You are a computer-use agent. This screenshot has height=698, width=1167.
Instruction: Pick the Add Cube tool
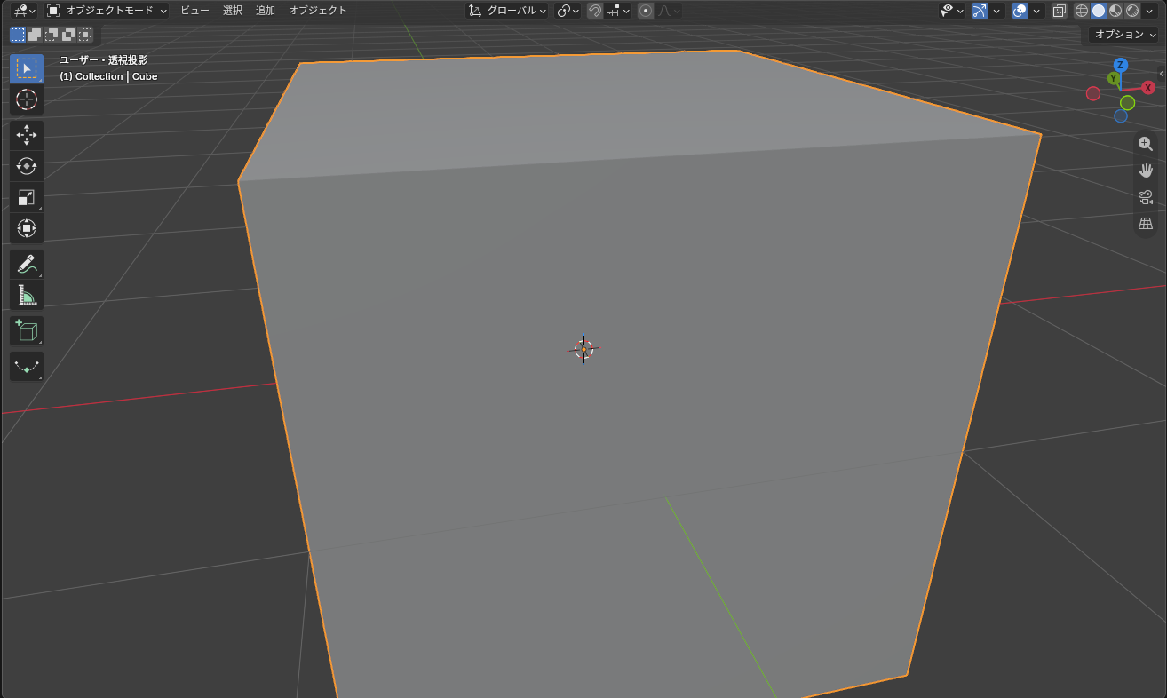point(27,330)
